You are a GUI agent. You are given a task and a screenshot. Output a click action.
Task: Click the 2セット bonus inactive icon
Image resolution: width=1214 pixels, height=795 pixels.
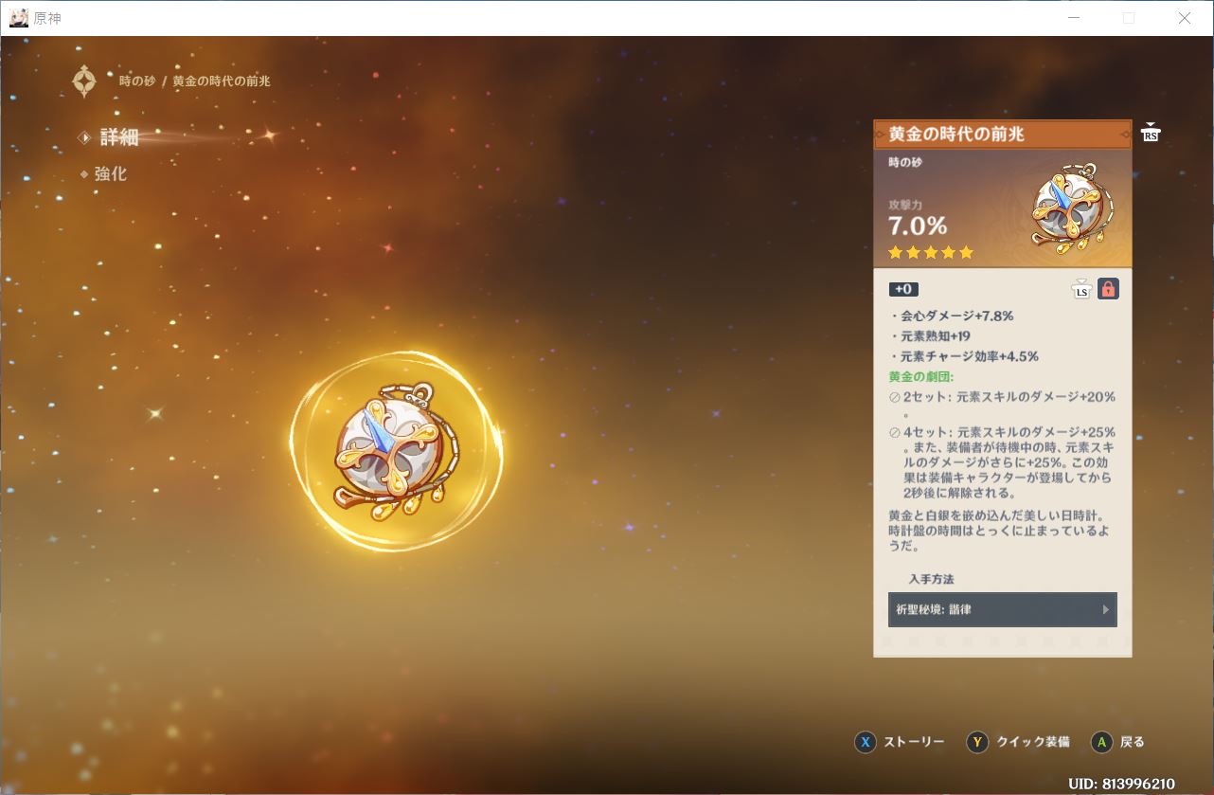(x=894, y=397)
